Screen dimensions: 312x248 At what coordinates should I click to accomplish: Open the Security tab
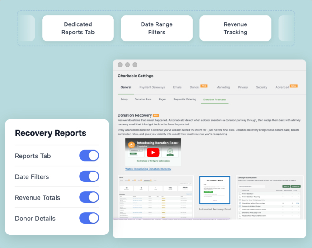coord(262,87)
